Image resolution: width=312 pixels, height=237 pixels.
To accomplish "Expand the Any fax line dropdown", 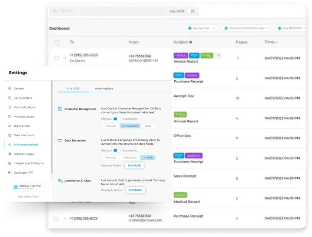I will tap(201, 28).
